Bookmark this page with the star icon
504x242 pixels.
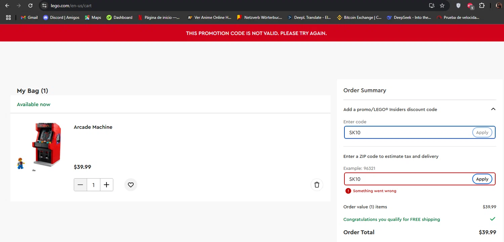(x=442, y=6)
